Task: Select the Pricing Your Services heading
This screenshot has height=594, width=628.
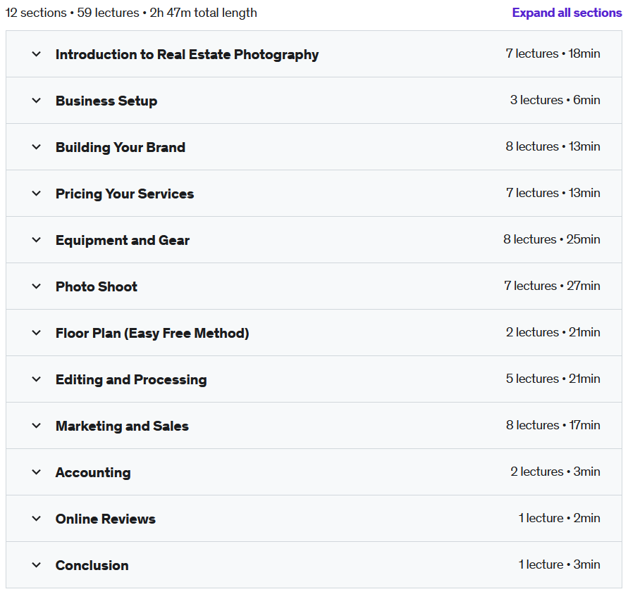Action: click(125, 194)
